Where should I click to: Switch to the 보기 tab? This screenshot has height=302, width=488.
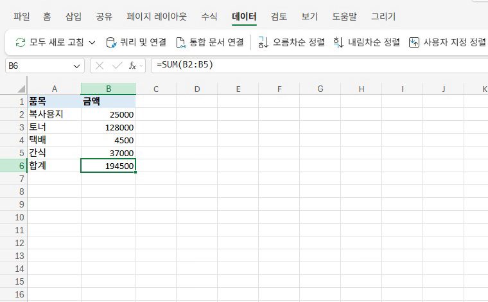point(309,16)
